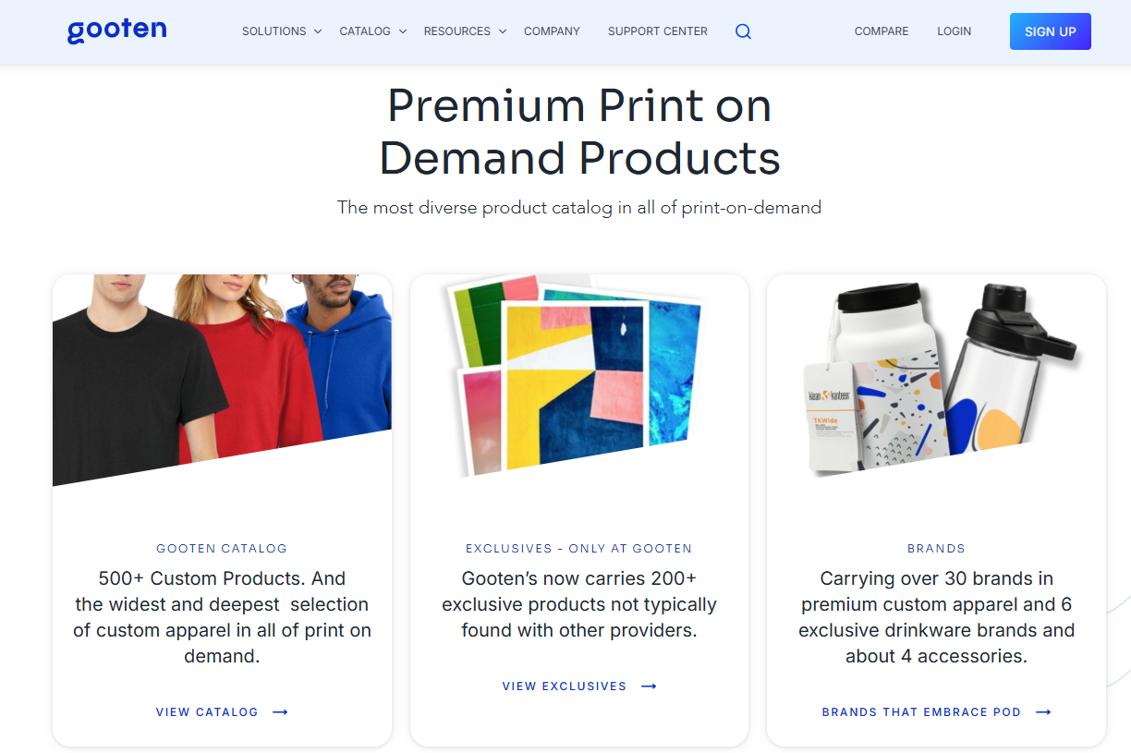Click the apparel models image
1131x753 pixels.
pyautogui.click(x=222, y=380)
